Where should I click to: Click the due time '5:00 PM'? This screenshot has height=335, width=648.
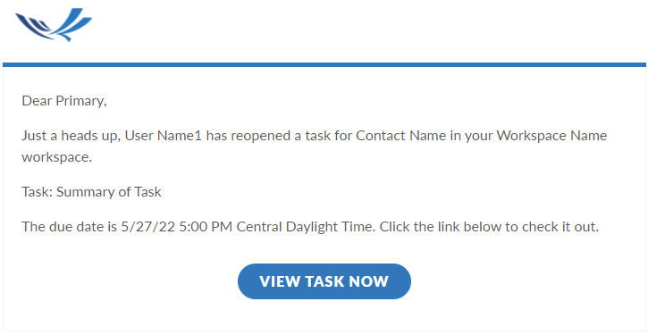(x=206, y=227)
